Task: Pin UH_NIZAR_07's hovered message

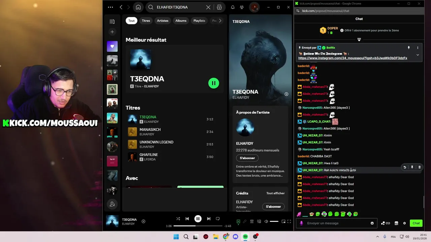Action: pos(412,167)
